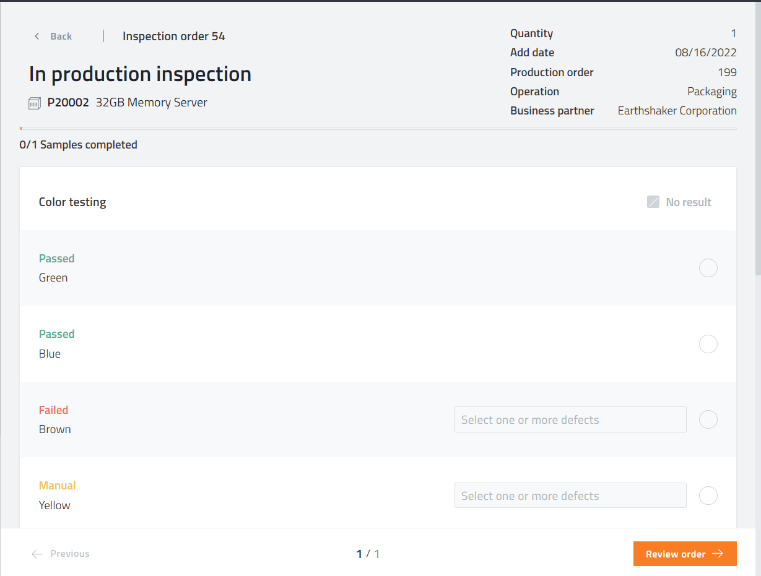The width and height of the screenshot is (761, 576).
Task: Click the Back link text
Action: (61, 37)
